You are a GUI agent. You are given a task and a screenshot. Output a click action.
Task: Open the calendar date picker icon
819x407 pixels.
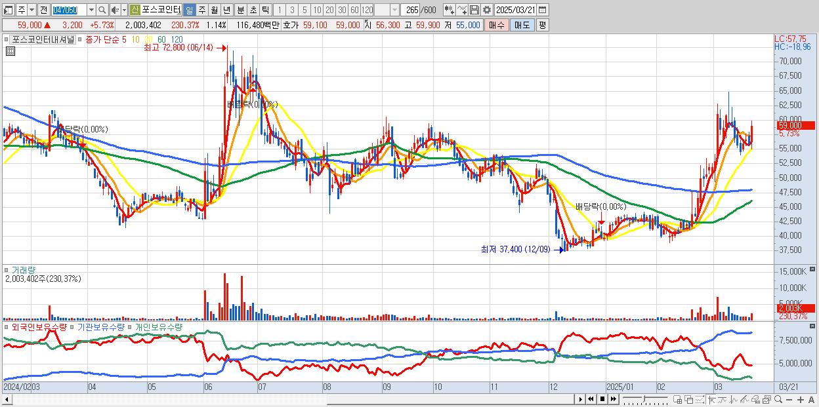point(542,10)
